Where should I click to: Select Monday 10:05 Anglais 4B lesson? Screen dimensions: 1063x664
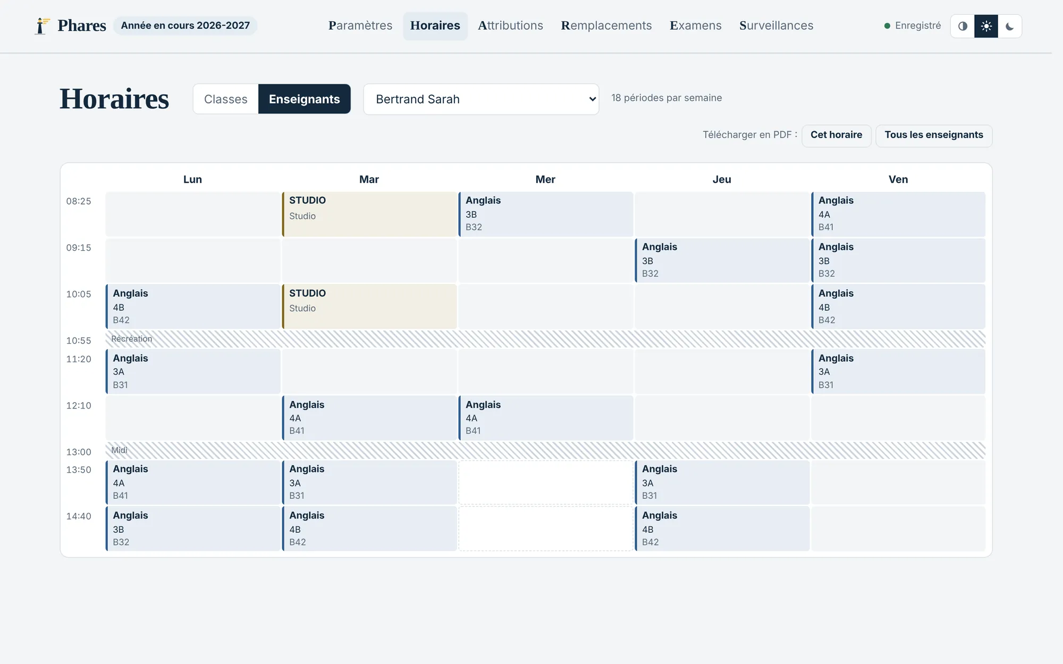(193, 307)
